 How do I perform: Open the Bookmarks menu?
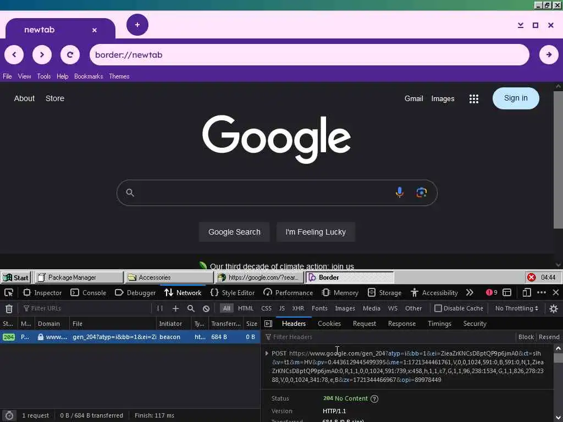(89, 76)
